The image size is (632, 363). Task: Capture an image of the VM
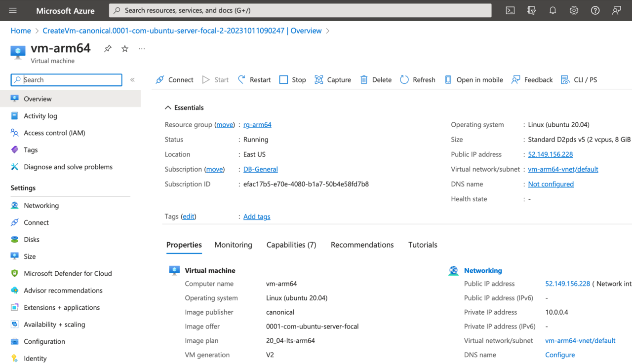[333, 79]
